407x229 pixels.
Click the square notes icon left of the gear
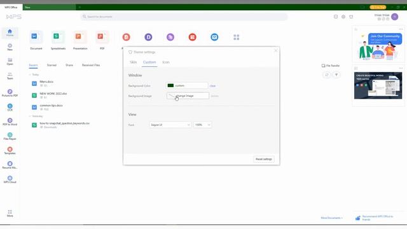(x=336, y=17)
